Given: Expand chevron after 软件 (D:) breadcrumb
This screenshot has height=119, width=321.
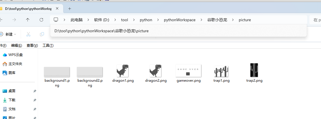Looking at the screenshot, I should 115,20.
